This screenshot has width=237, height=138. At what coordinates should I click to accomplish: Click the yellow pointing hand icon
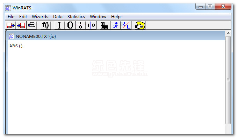[x=140, y=25]
